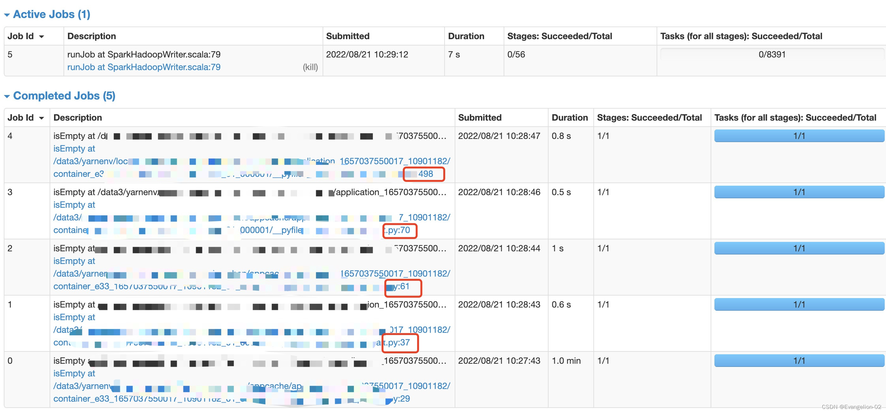Sort active jobs by Description header
The image size is (886, 413).
92,36
